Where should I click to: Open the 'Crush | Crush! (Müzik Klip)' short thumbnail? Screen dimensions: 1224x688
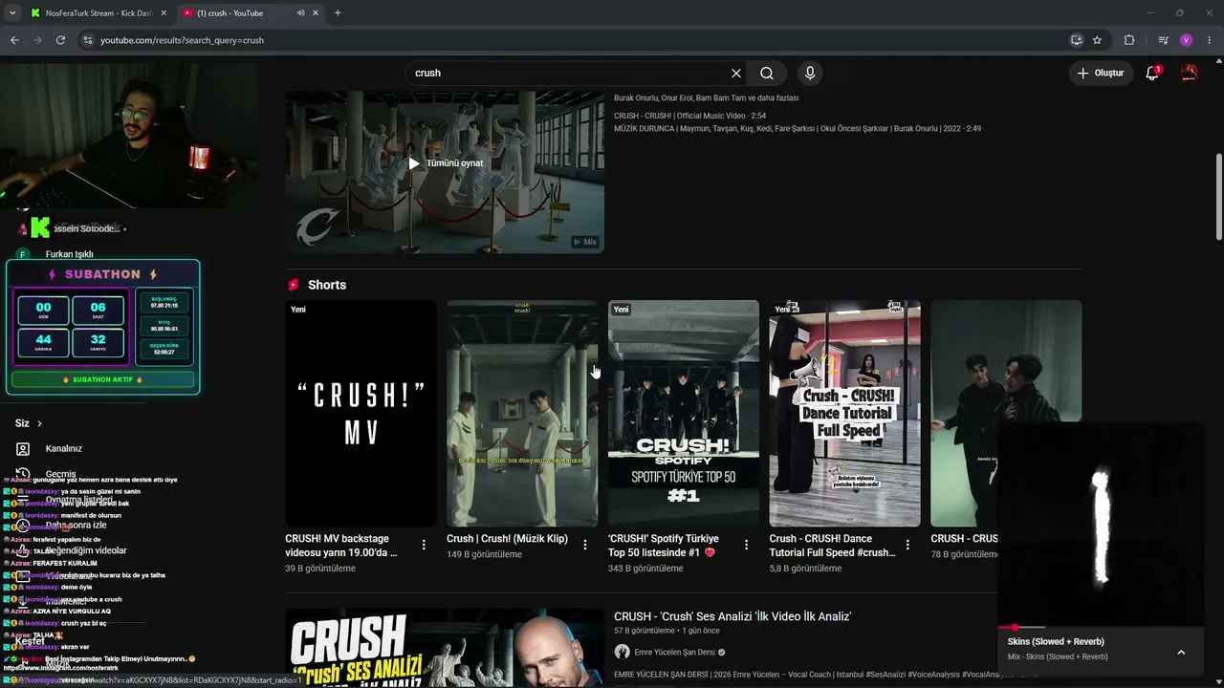pos(522,414)
